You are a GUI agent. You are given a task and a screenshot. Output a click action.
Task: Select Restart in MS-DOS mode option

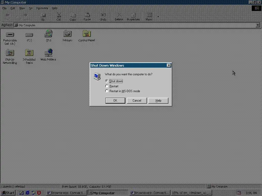click(x=107, y=91)
